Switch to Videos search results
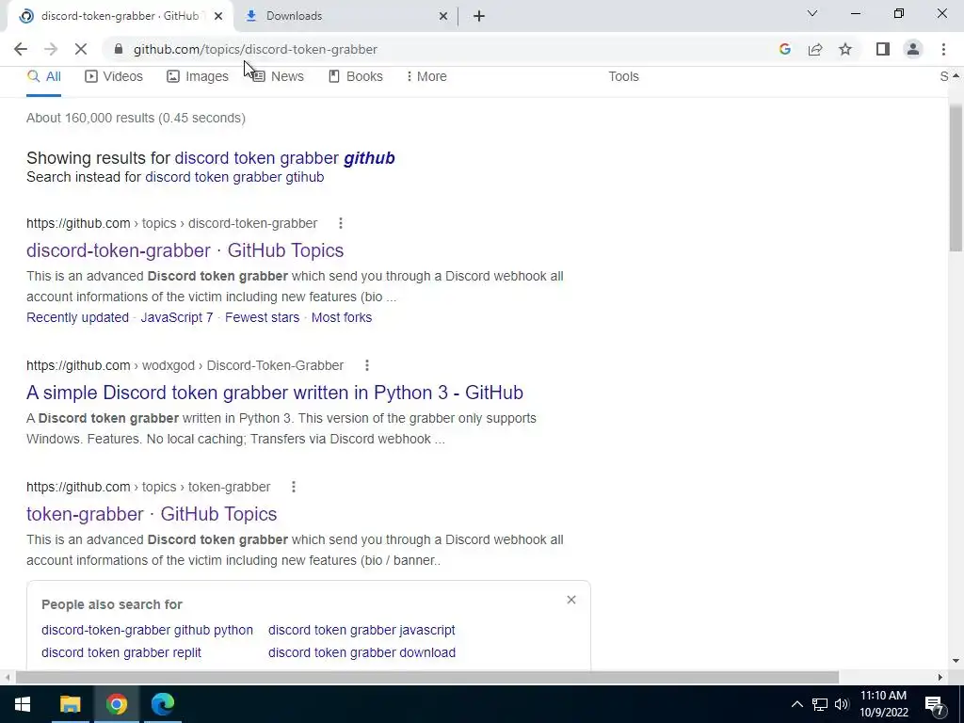964x723 pixels. [114, 76]
